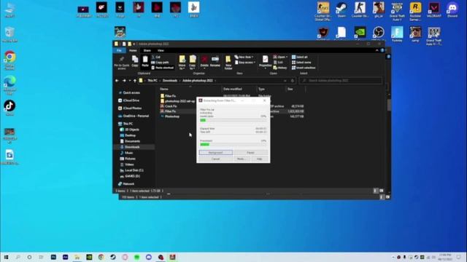Click Mode button in extraction dialog
The image size is (467, 262).
pyautogui.click(x=241, y=159)
